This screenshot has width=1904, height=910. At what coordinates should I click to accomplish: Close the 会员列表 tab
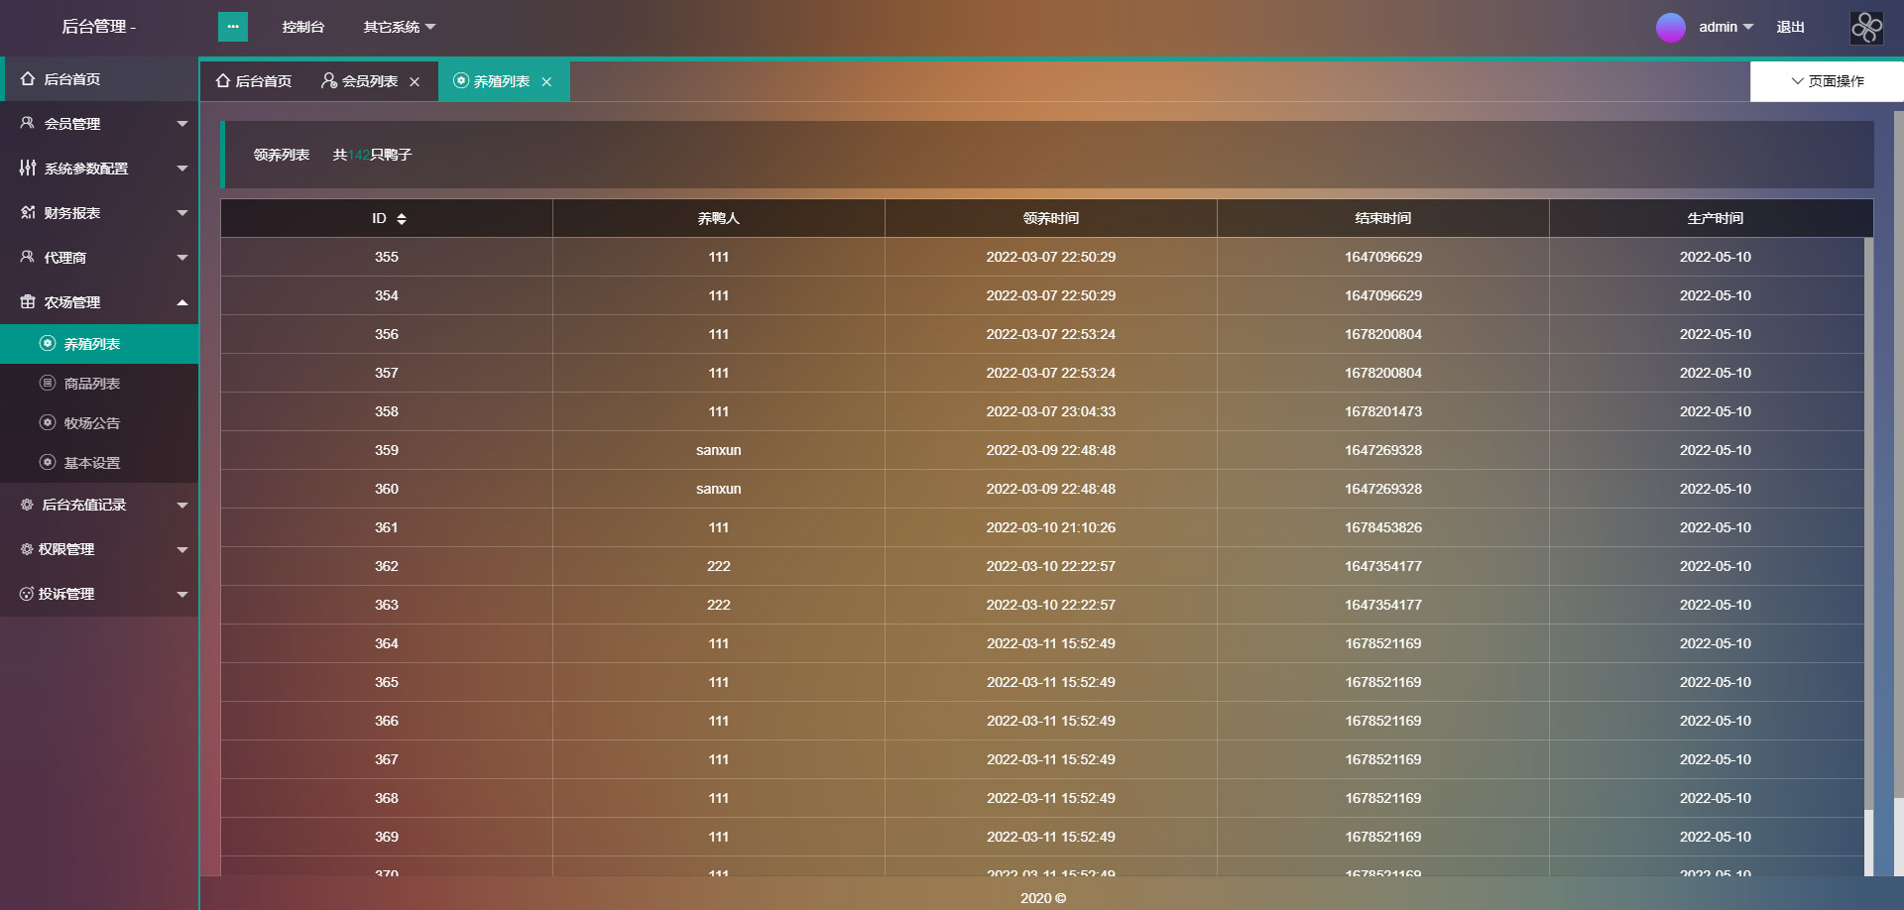pyautogui.click(x=415, y=82)
